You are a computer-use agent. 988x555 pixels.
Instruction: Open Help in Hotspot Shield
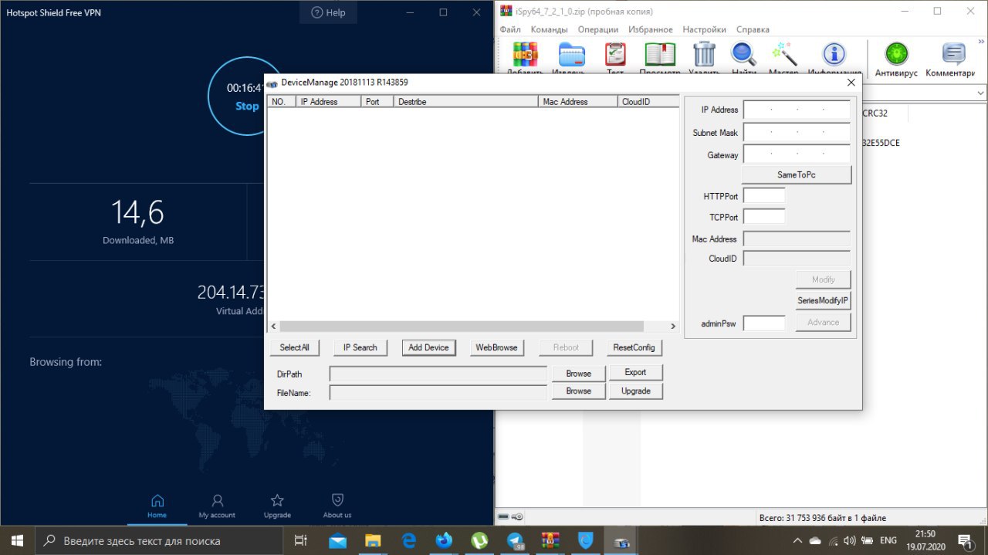pos(328,12)
